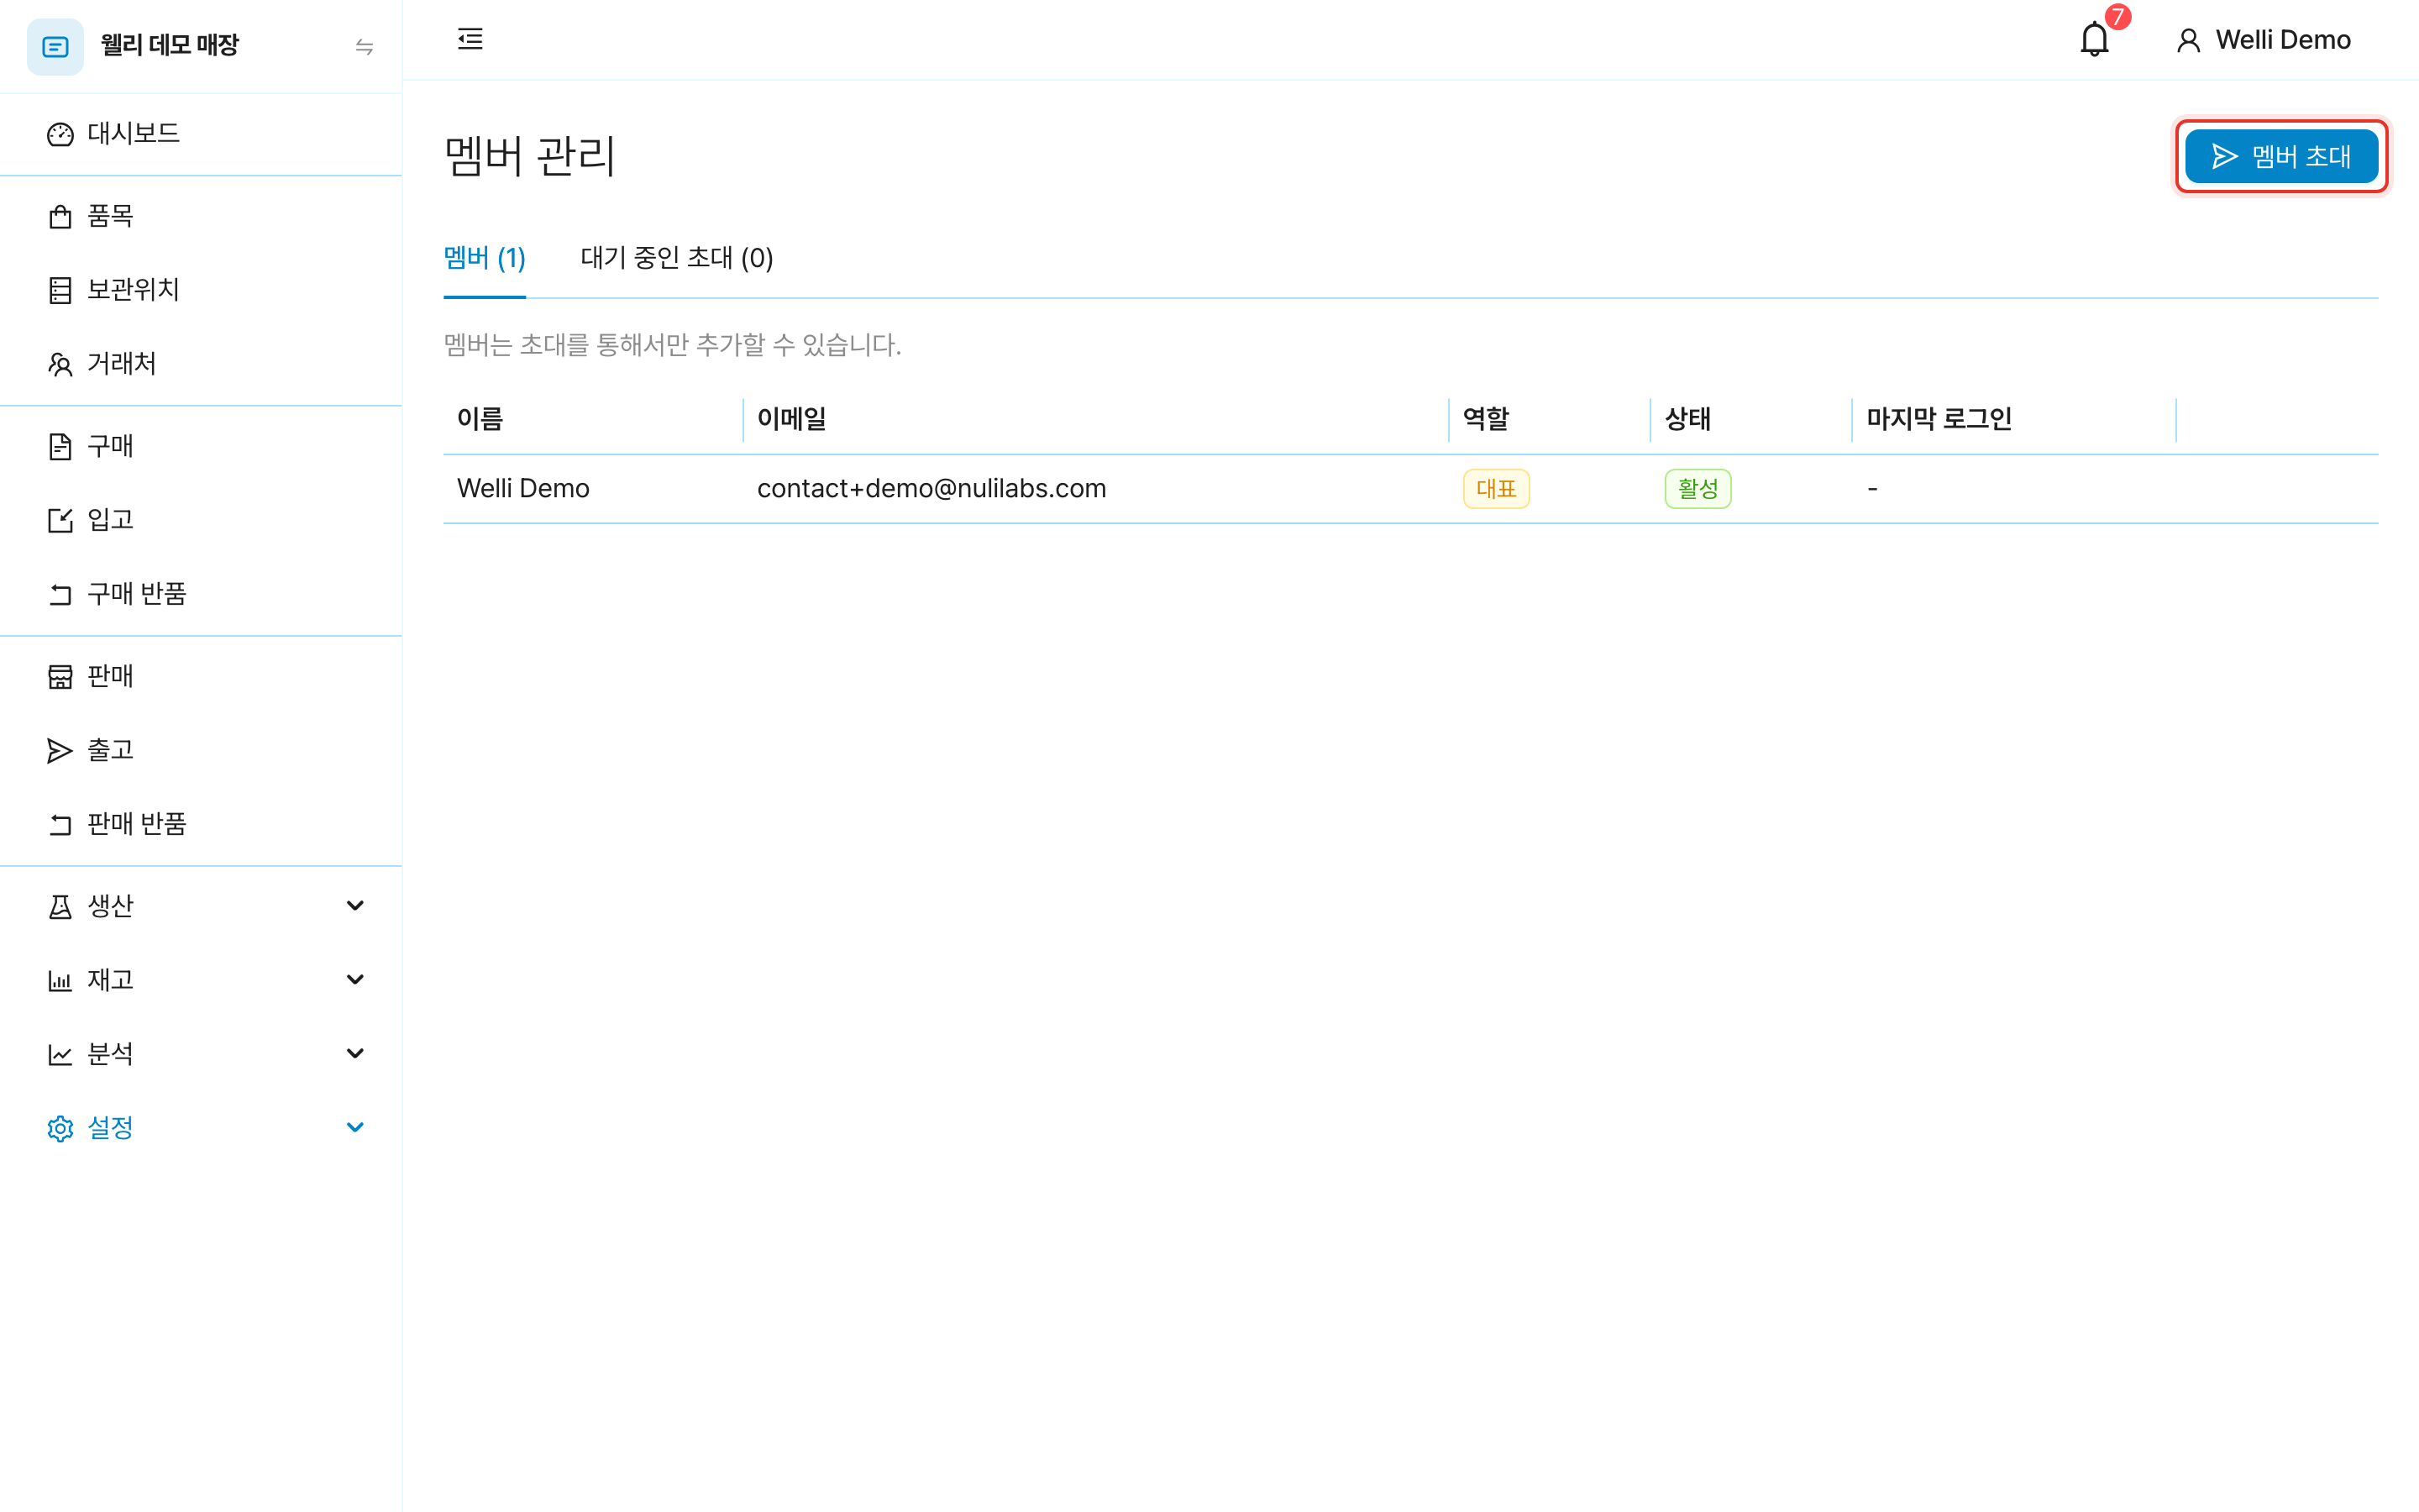
Task: Click the 멤버 초대 button
Action: click(2282, 156)
